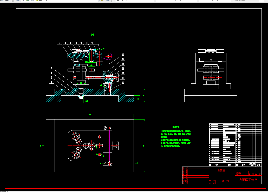Open the right ByLayer lineweight dropdown

(215, 1)
